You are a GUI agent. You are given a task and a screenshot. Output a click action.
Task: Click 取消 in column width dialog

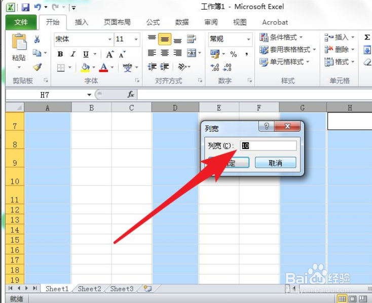click(x=275, y=163)
